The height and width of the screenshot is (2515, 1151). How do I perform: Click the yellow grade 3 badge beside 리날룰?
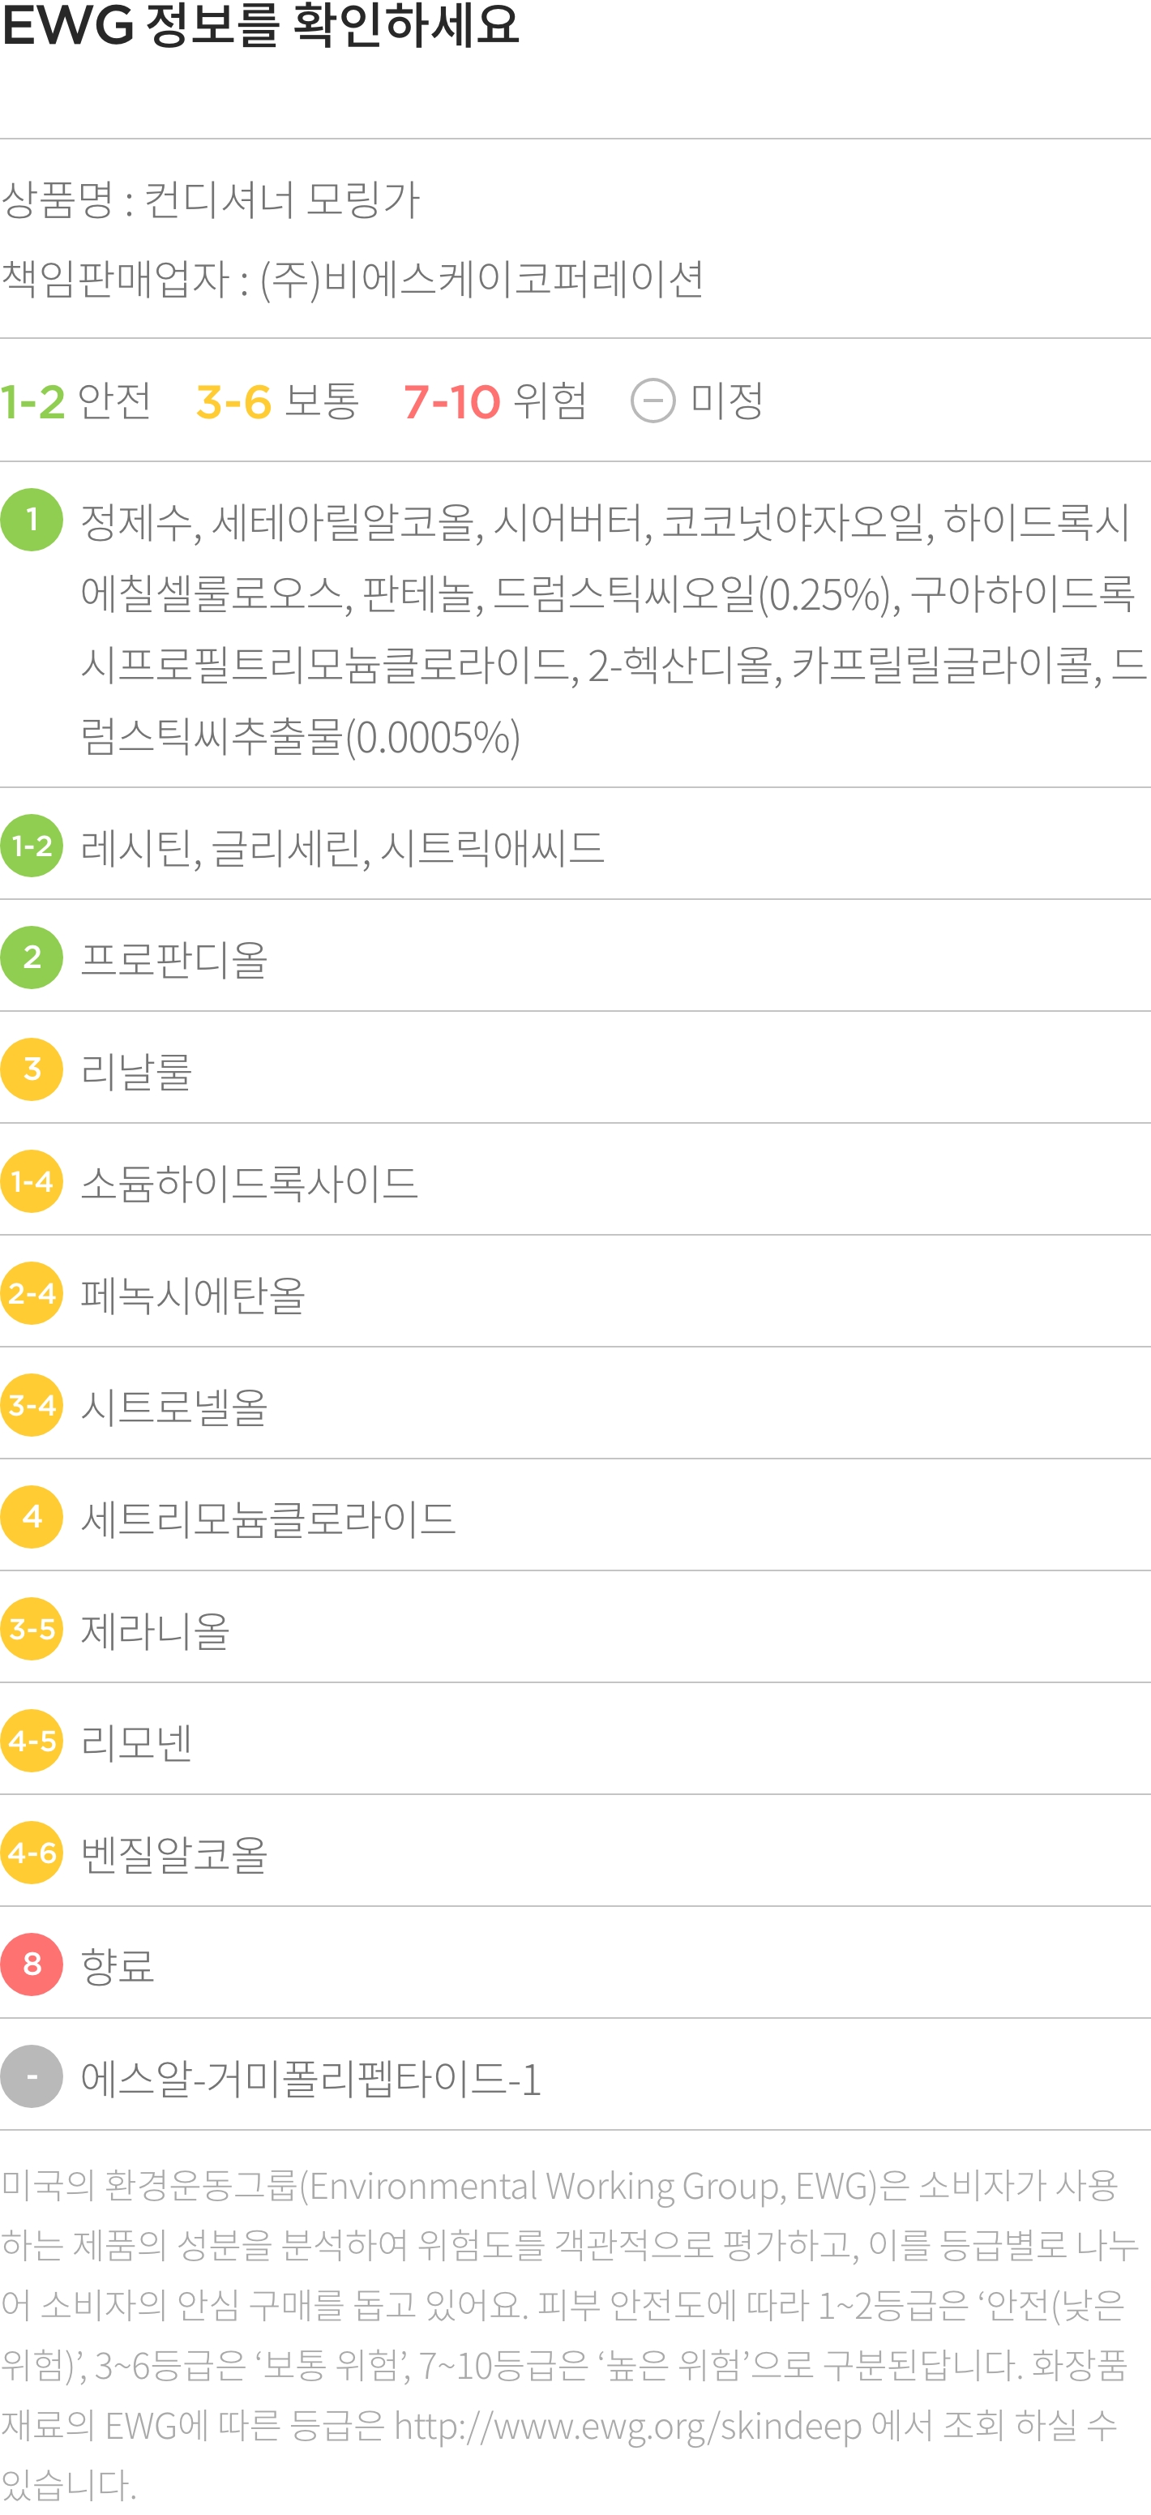click(x=32, y=1069)
